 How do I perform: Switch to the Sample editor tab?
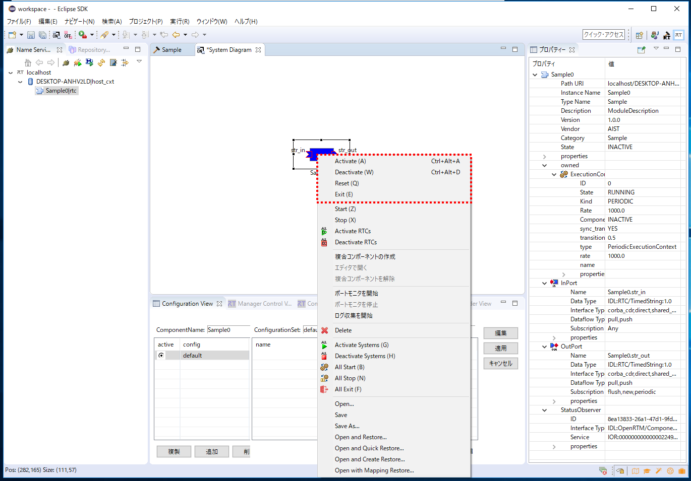(172, 50)
